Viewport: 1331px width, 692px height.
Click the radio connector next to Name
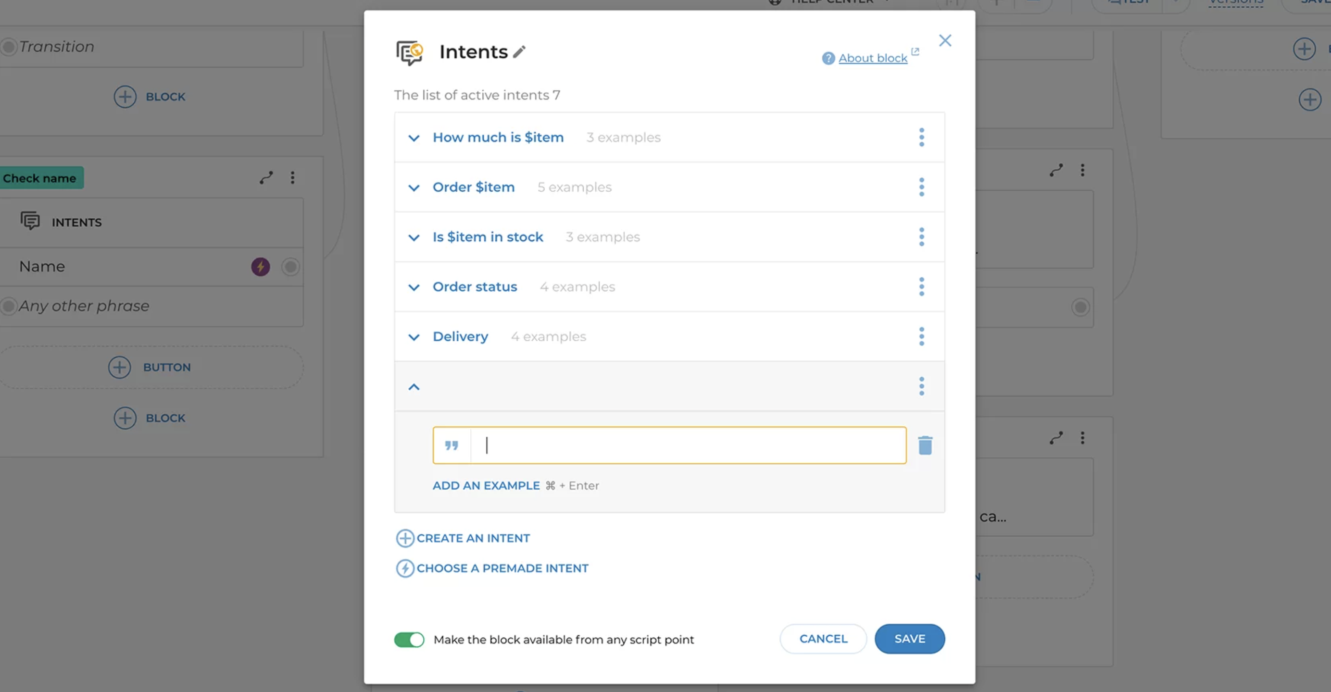click(x=290, y=267)
